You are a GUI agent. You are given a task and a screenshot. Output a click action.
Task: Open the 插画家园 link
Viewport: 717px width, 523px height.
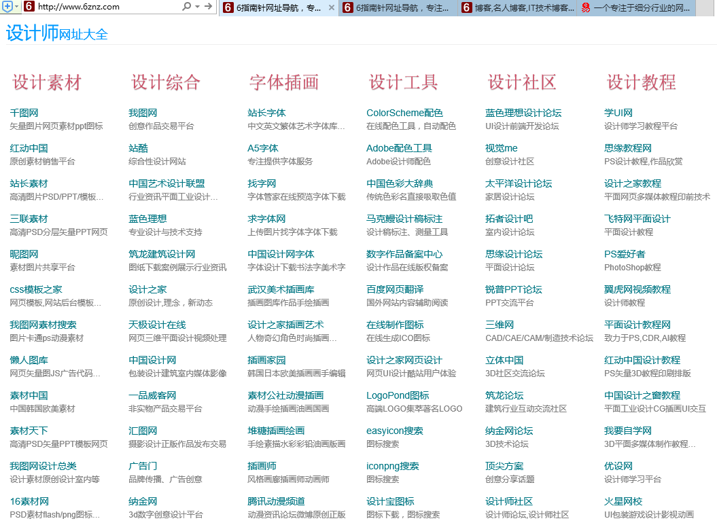click(x=266, y=360)
